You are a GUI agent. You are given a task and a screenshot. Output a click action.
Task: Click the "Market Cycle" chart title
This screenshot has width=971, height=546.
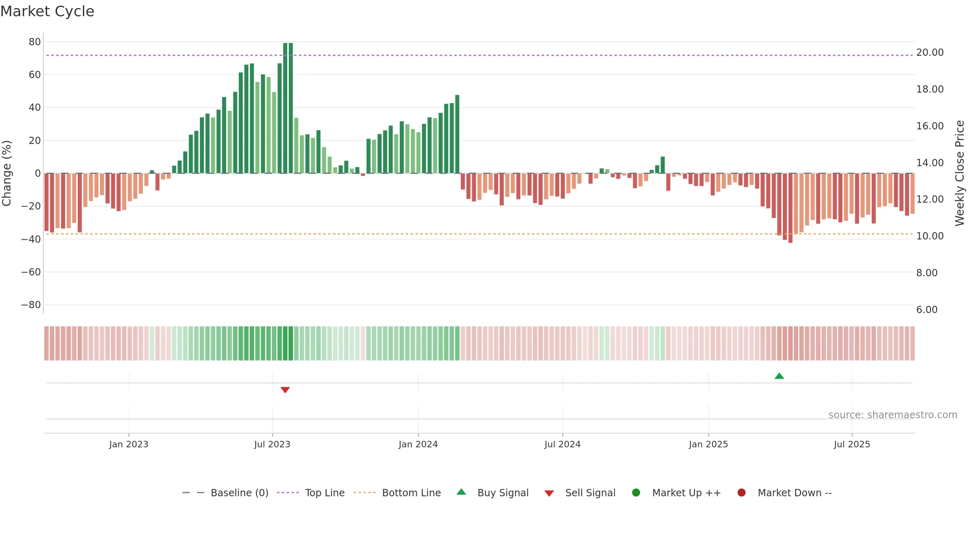pos(47,11)
